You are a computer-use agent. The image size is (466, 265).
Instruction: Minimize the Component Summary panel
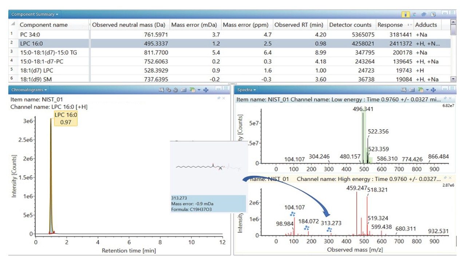pyautogui.click(x=445, y=13)
